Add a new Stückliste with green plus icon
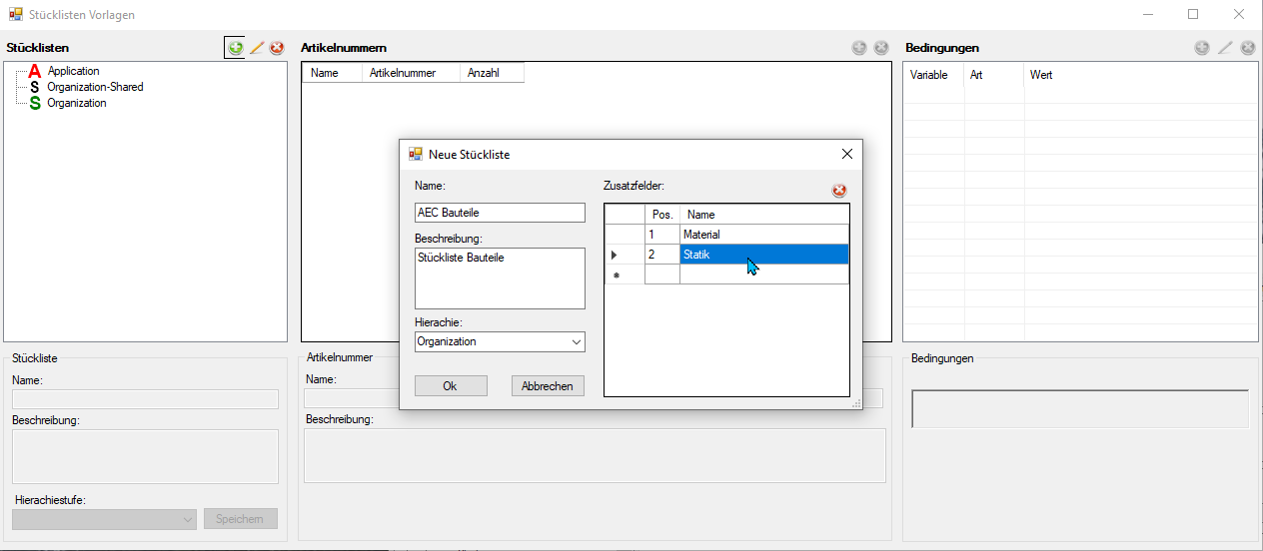 tap(236, 47)
